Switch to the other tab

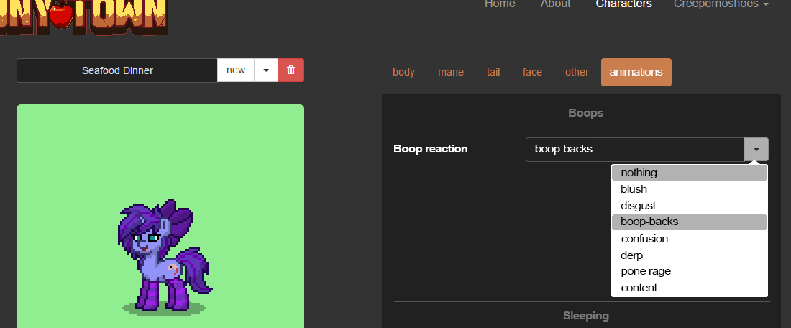tap(577, 72)
